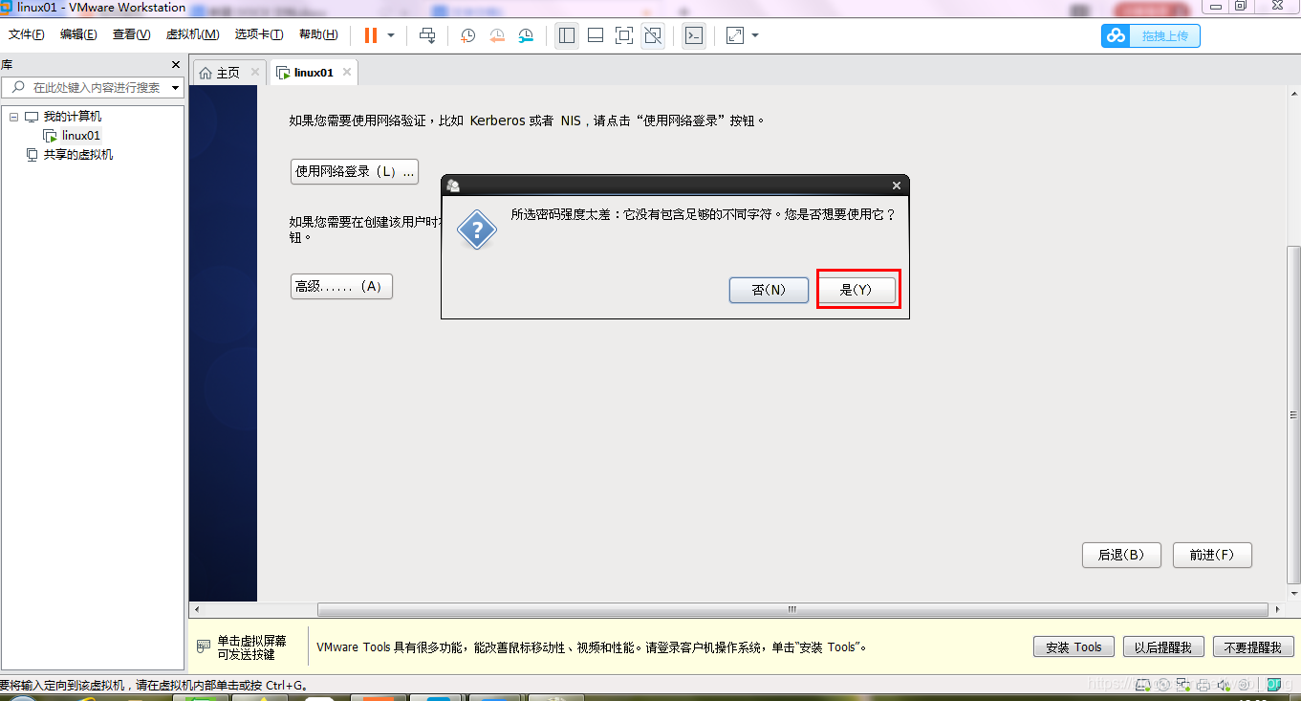Select the Unity mode icon
1301x701 pixels.
[x=652, y=35]
